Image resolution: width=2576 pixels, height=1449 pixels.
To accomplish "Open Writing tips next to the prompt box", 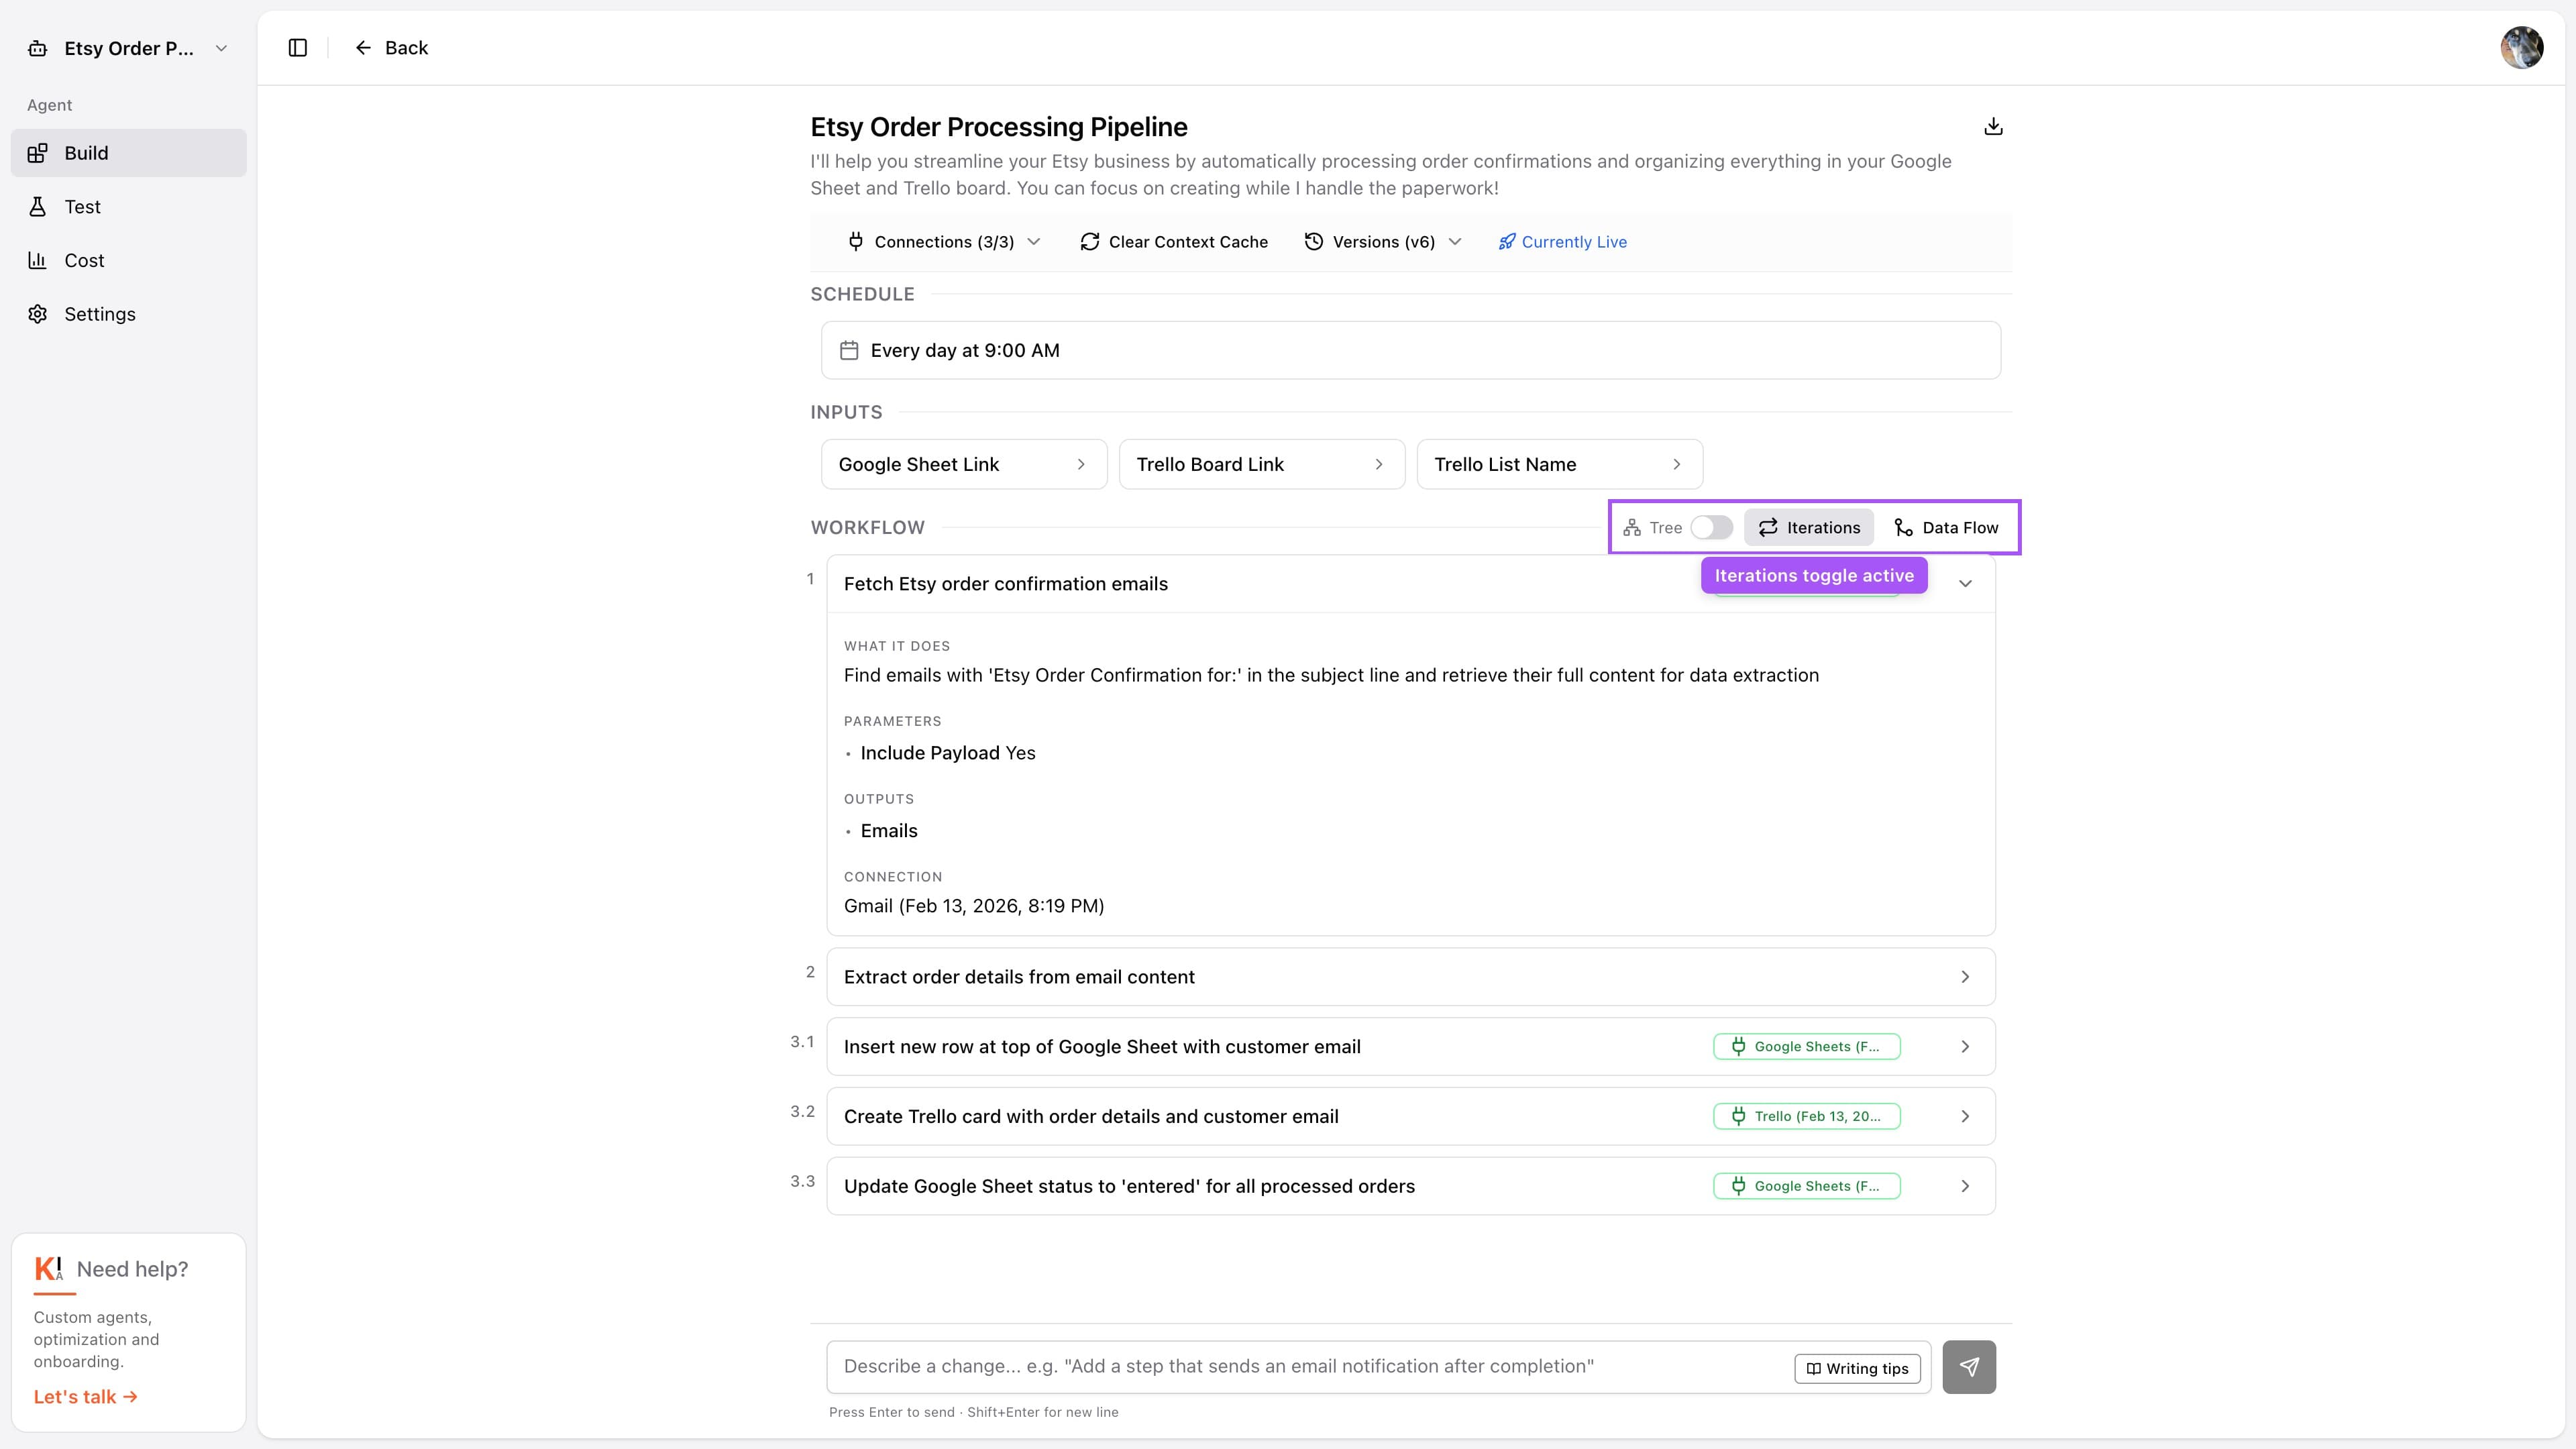I will 1857,1368.
